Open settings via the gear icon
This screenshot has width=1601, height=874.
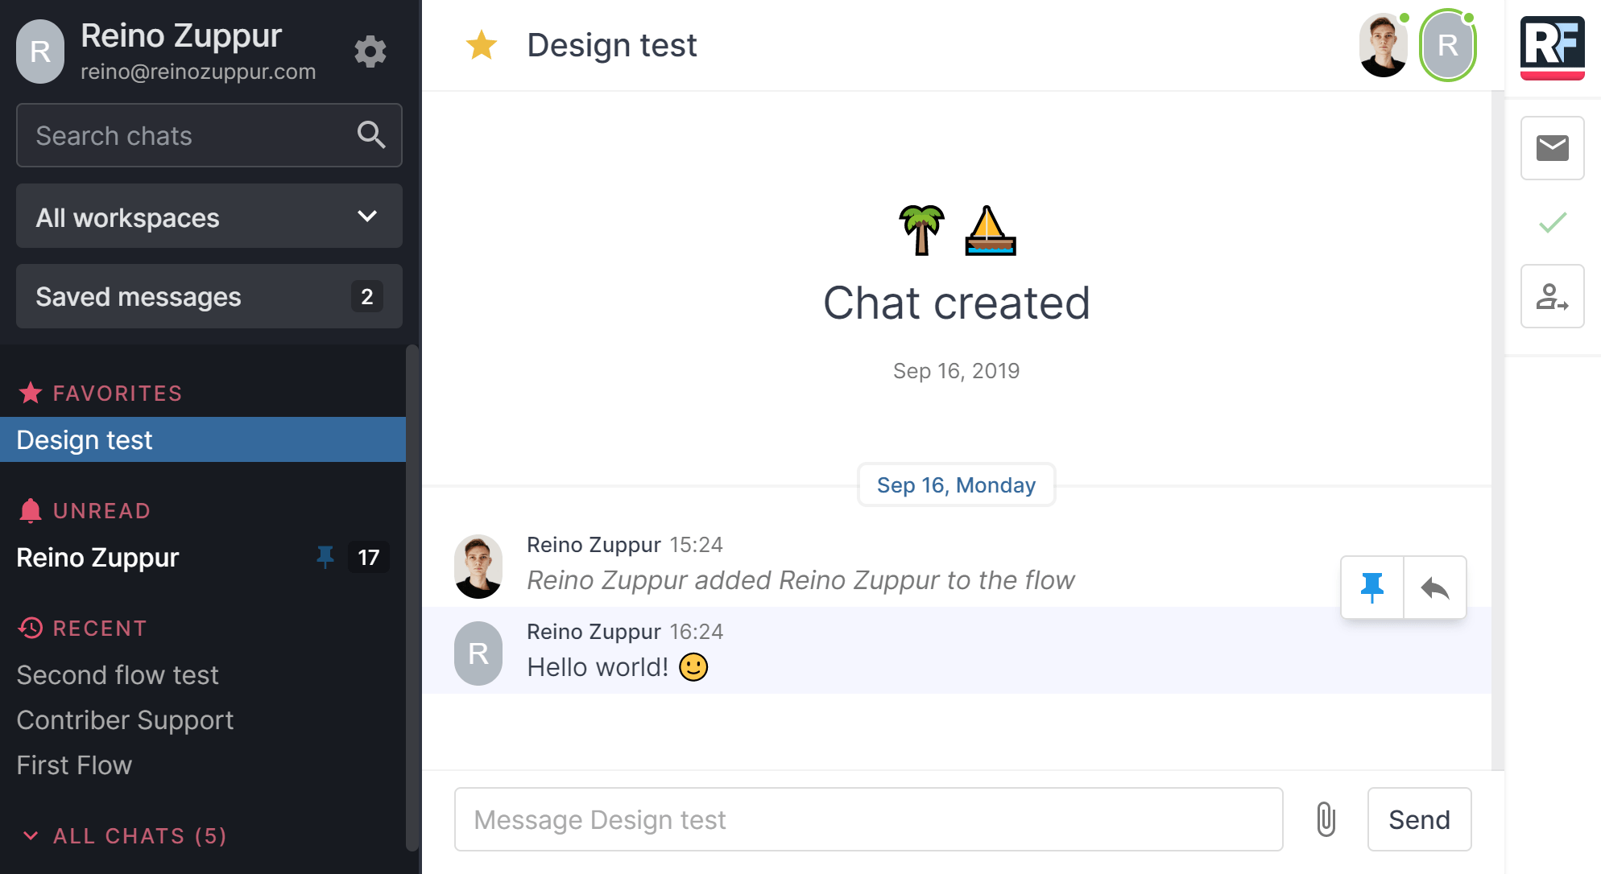tap(370, 52)
